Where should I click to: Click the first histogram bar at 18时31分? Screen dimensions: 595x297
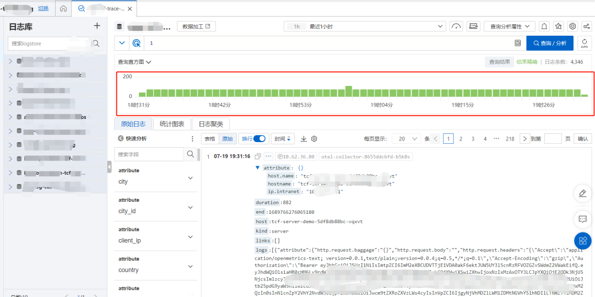(x=142, y=94)
